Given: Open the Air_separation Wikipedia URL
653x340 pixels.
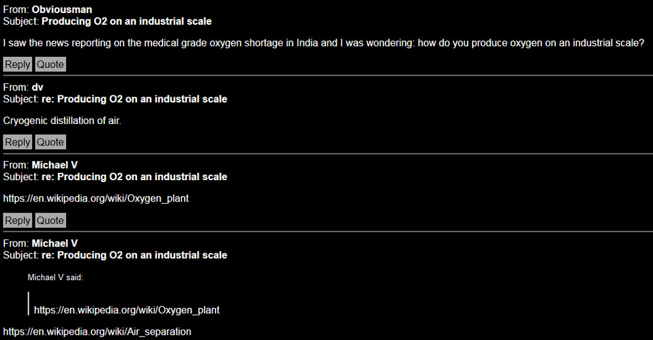Looking at the screenshot, I should [97, 332].
